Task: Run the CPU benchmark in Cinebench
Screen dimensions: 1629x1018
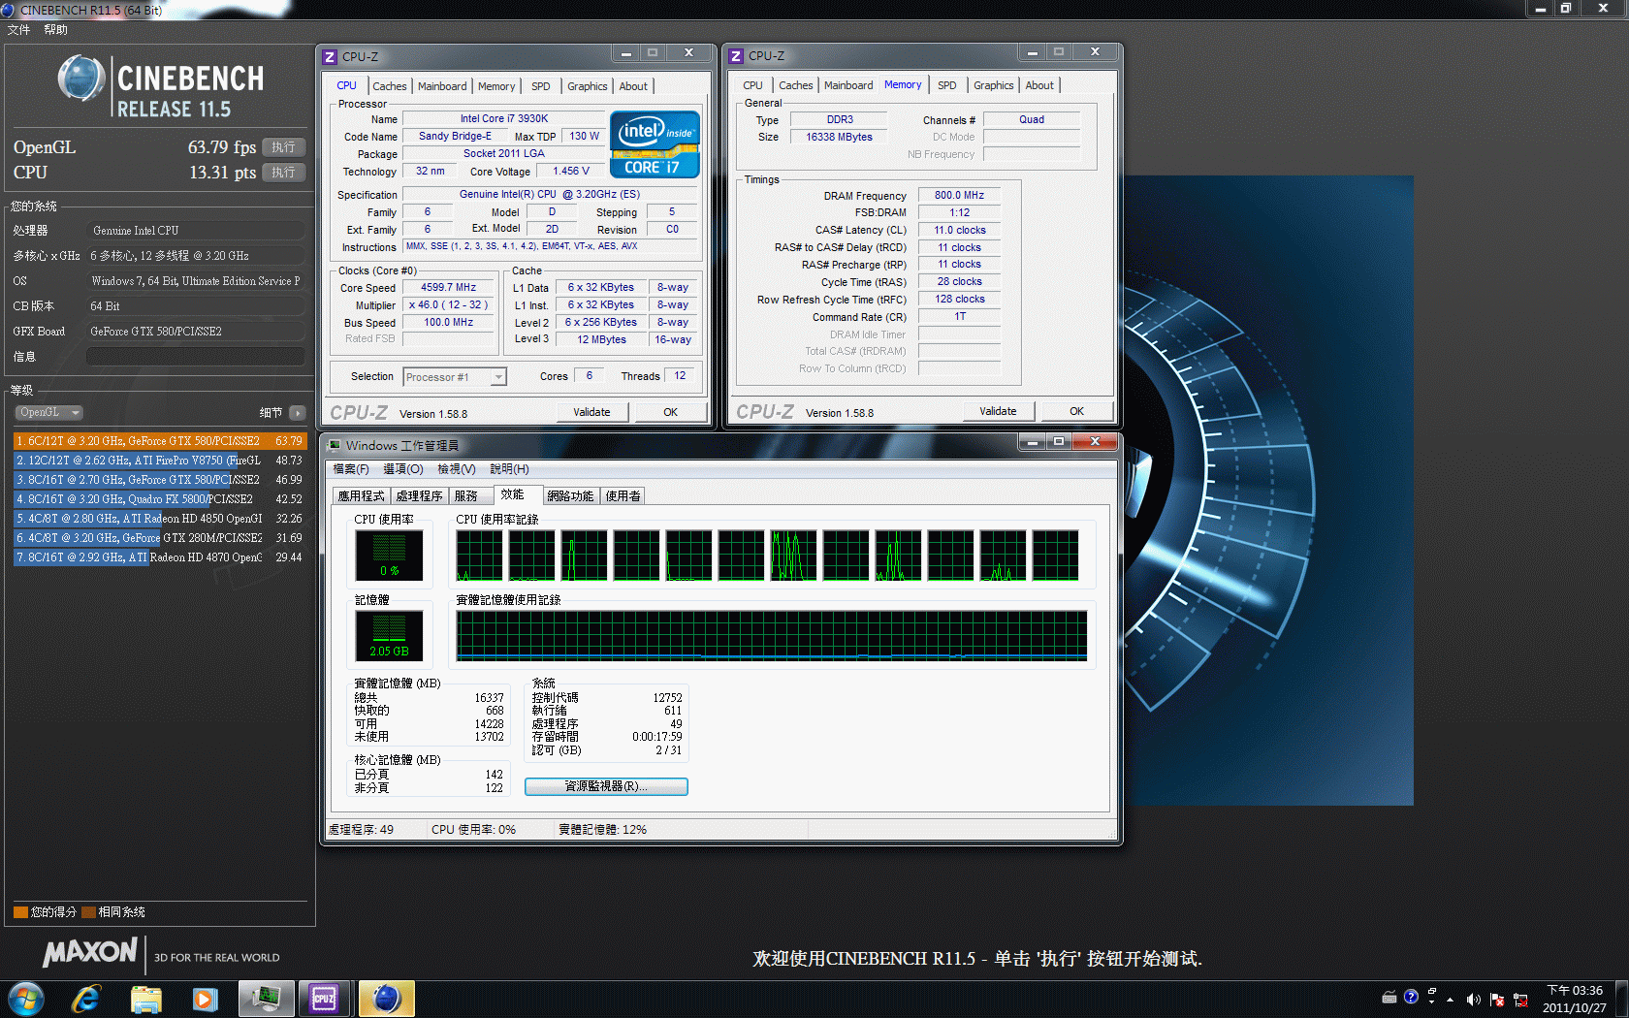Action: [284, 173]
